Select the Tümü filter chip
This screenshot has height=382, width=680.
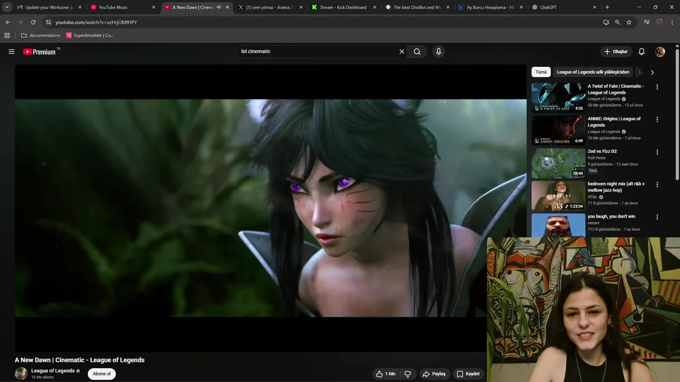click(541, 72)
